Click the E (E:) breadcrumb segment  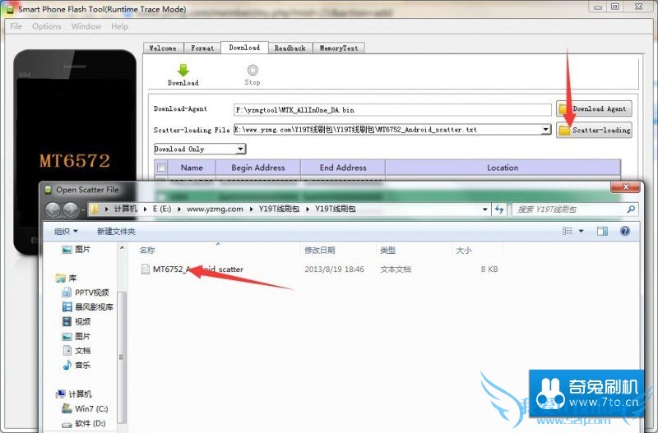(162, 209)
